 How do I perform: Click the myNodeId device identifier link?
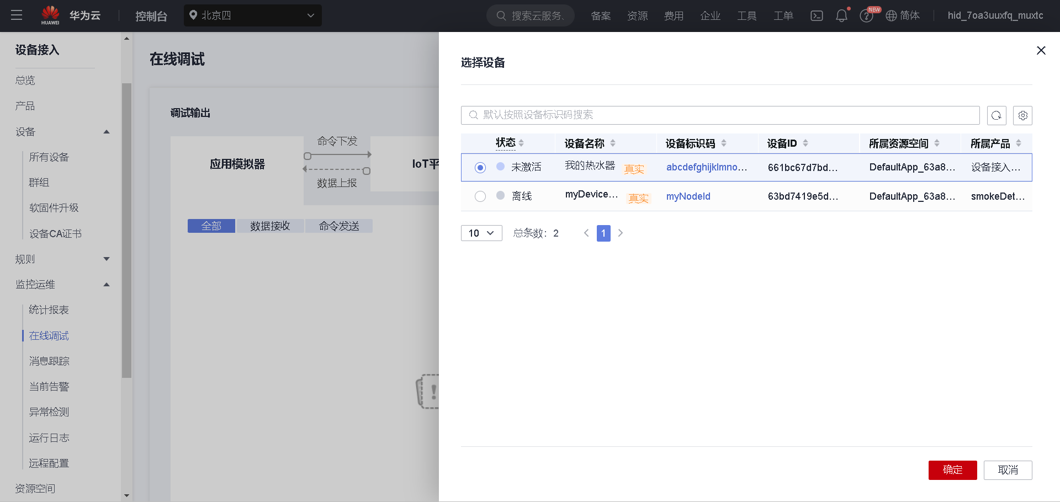click(688, 196)
